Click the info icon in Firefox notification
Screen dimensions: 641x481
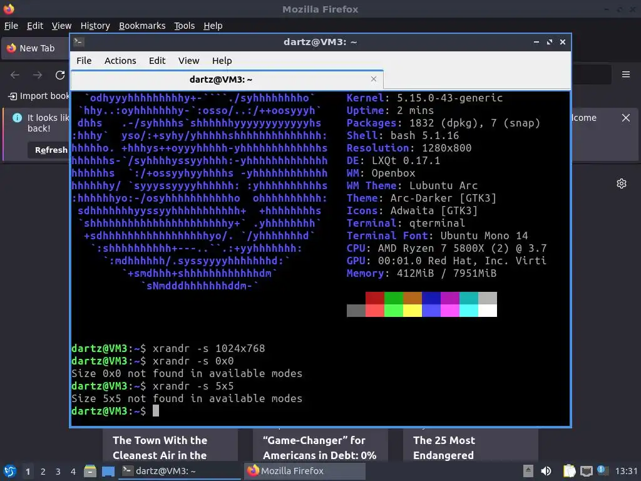[17, 118]
